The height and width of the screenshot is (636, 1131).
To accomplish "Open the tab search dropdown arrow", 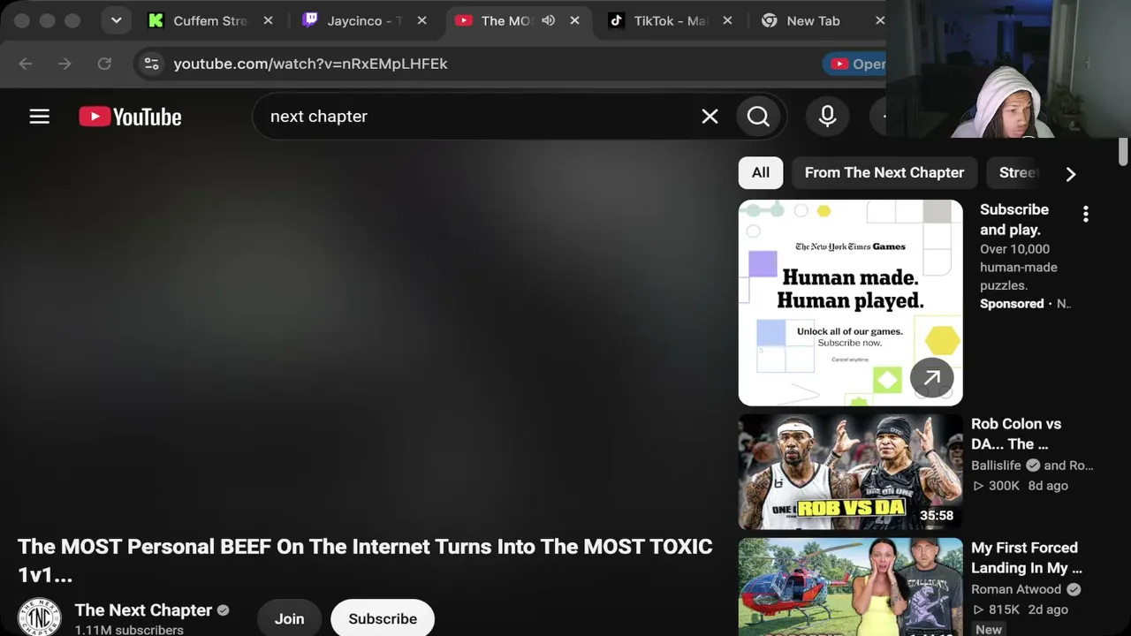I will [x=116, y=20].
